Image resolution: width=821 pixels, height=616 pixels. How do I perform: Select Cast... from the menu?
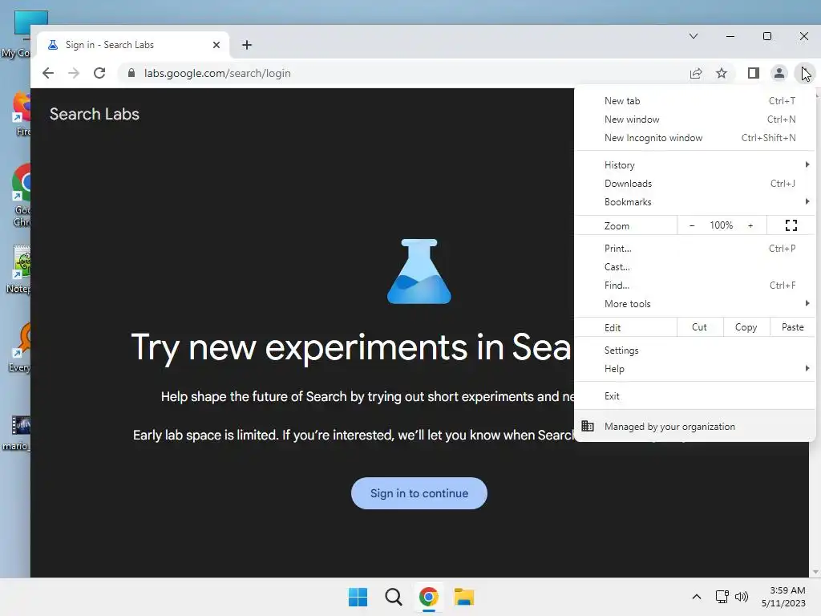[x=695, y=267]
